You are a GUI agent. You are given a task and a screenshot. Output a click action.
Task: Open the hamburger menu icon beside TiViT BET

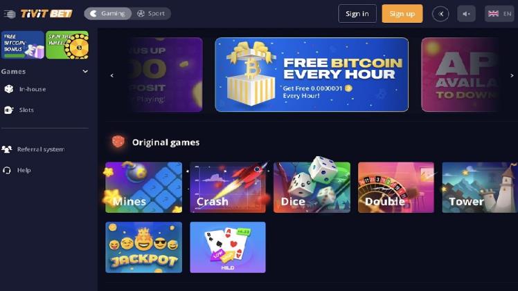pyautogui.click(x=10, y=14)
